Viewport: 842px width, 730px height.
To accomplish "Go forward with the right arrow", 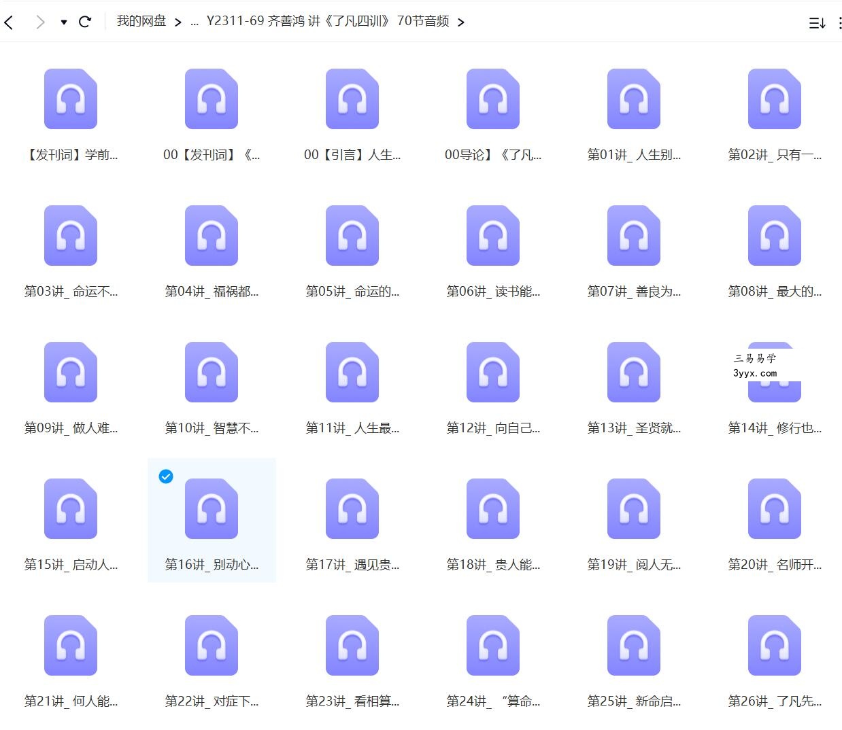I will 40,22.
